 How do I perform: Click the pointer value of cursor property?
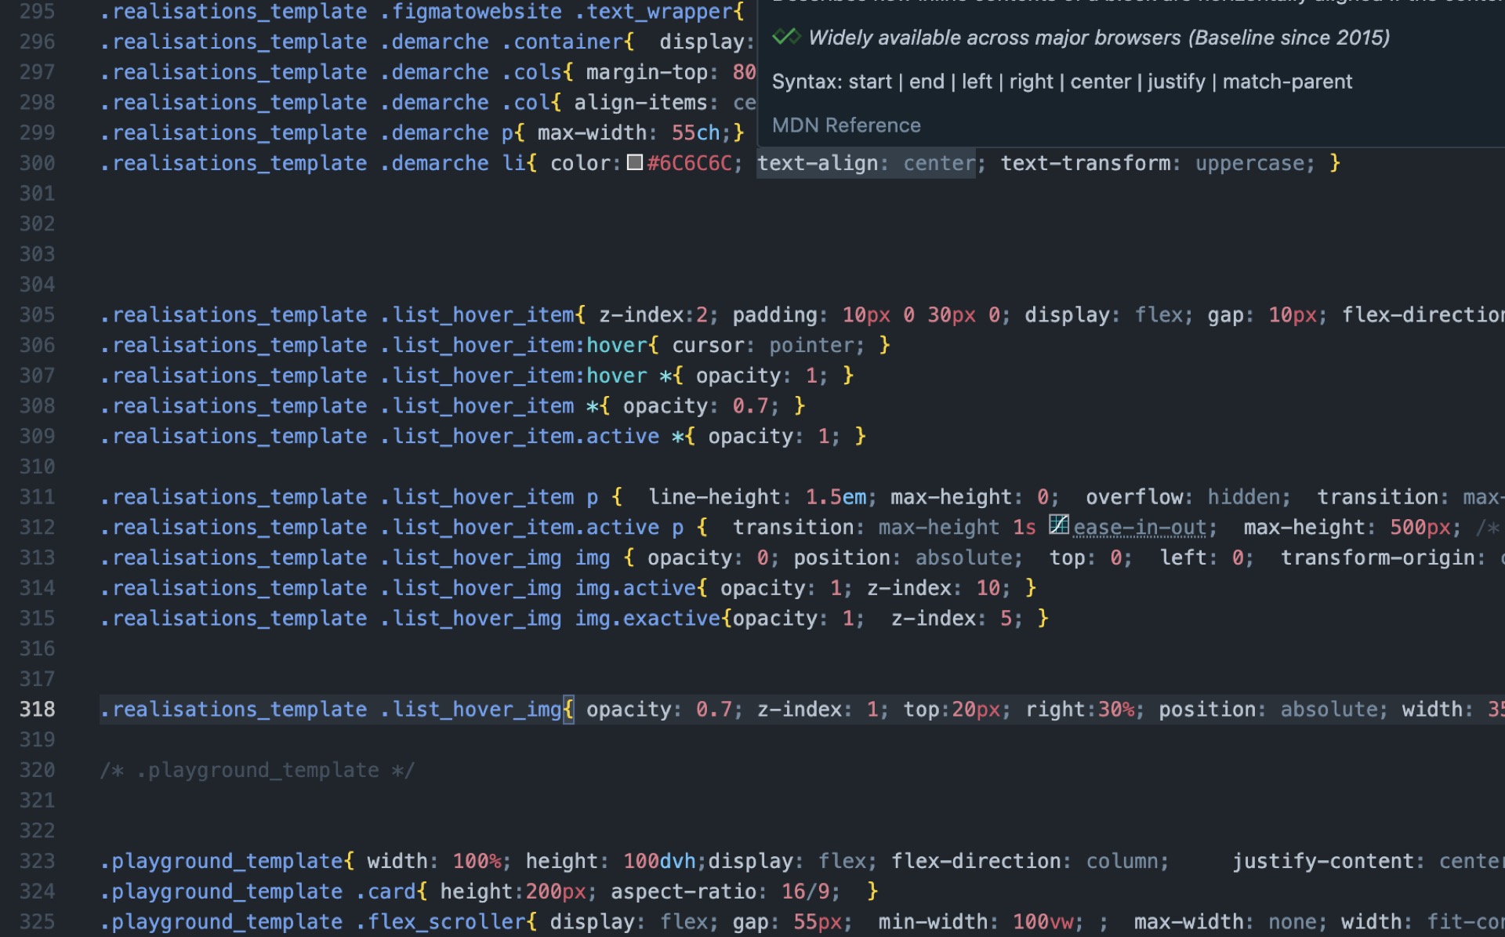(x=811, y=344)
